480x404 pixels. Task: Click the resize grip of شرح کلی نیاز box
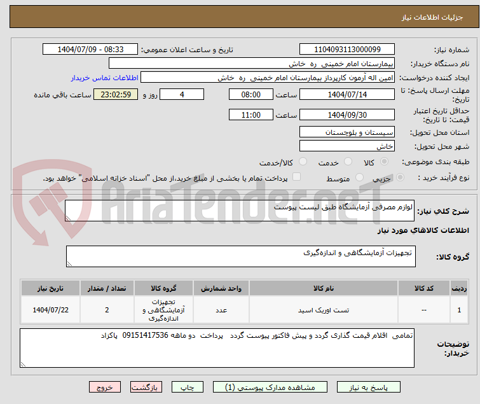coord(68,218)
